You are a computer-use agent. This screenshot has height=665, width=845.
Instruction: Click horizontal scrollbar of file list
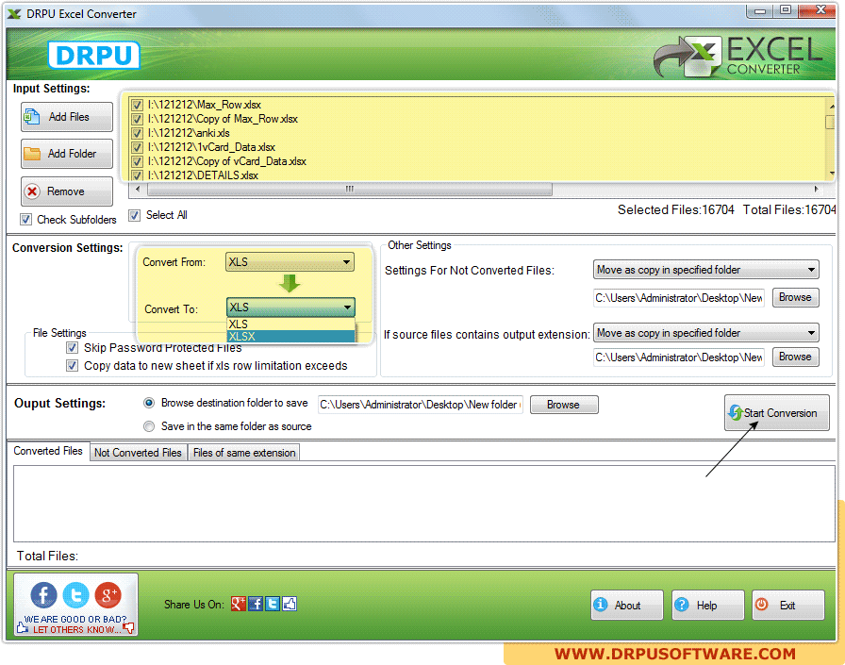pos(350,190)
